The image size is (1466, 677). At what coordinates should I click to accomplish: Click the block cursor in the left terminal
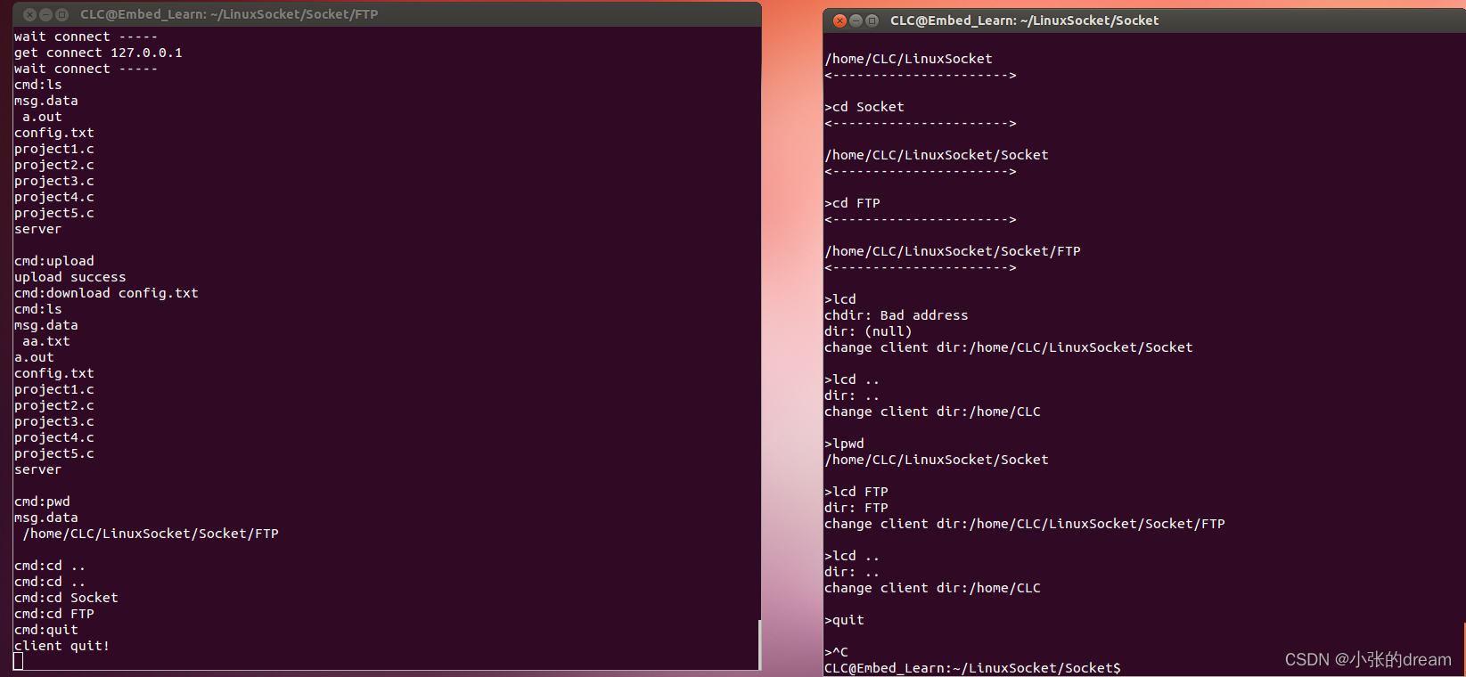point(19,661)
